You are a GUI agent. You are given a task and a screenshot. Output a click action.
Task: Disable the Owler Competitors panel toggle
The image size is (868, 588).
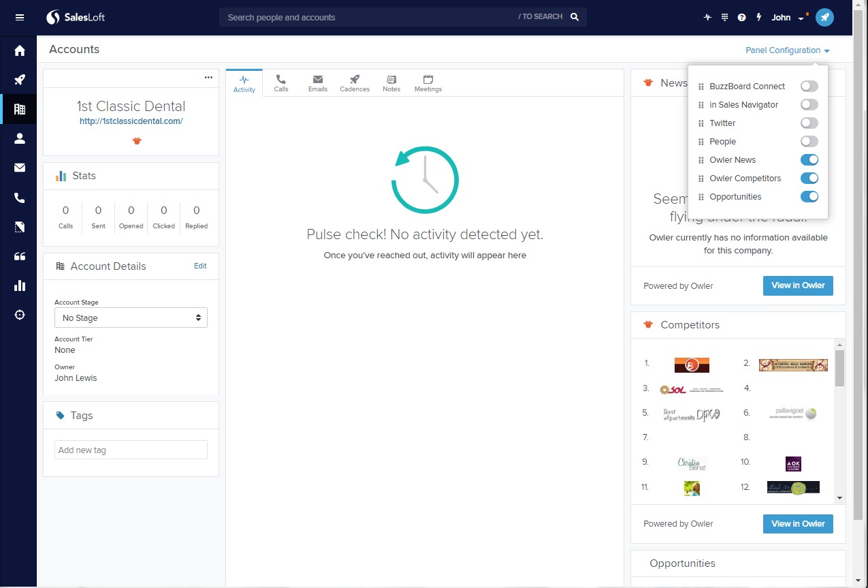click(x=809, y=179)
